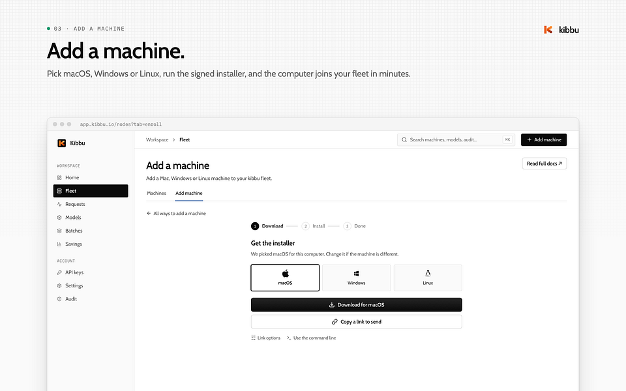The image size is (626, 391).
Task: Focus the Search machines, models, audit field
Action: pyautogui.click(x=456, y=139)
